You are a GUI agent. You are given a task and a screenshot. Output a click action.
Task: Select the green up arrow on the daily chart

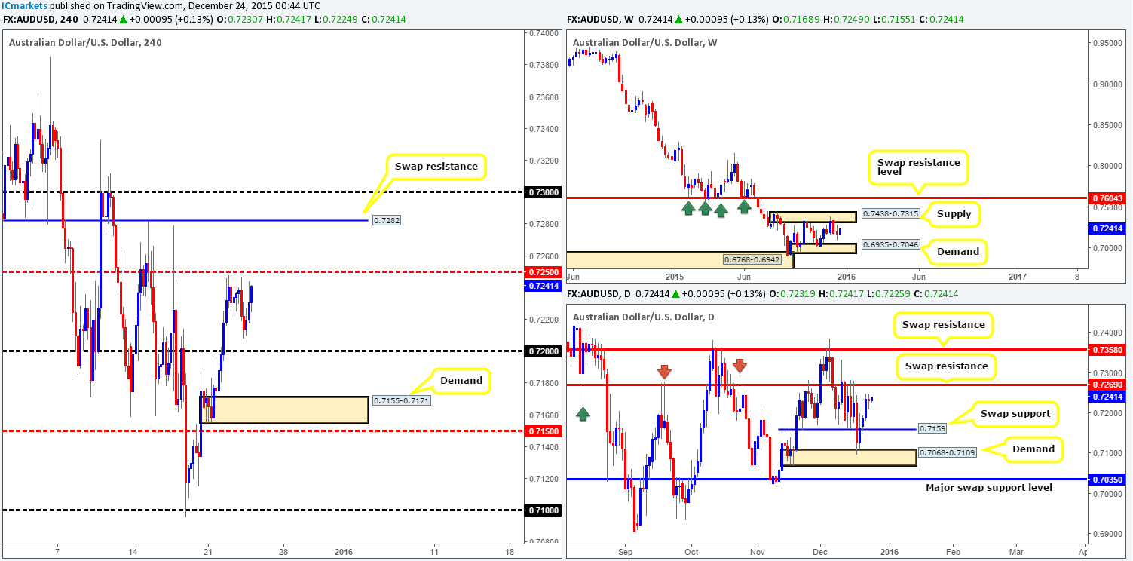click(x=583, y=412)
